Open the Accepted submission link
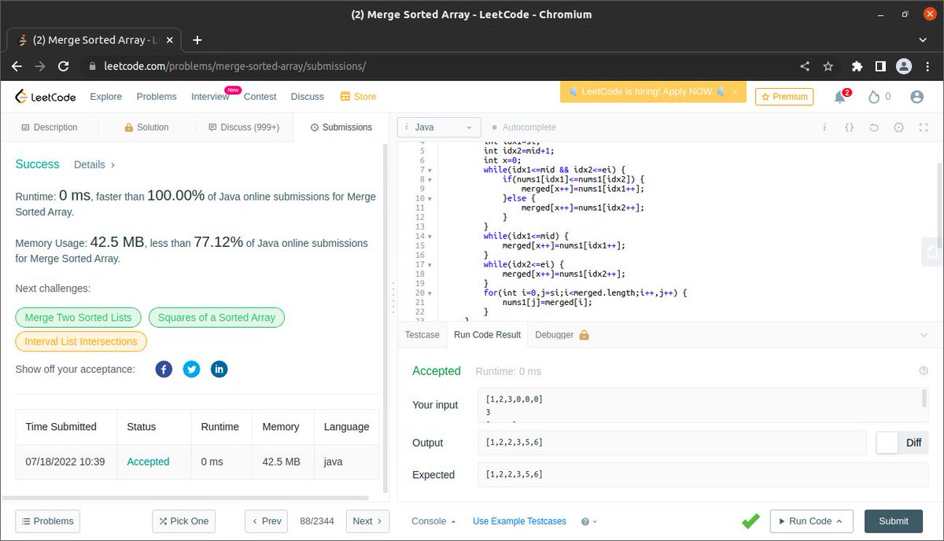944x541 pixels. [148, 462]
